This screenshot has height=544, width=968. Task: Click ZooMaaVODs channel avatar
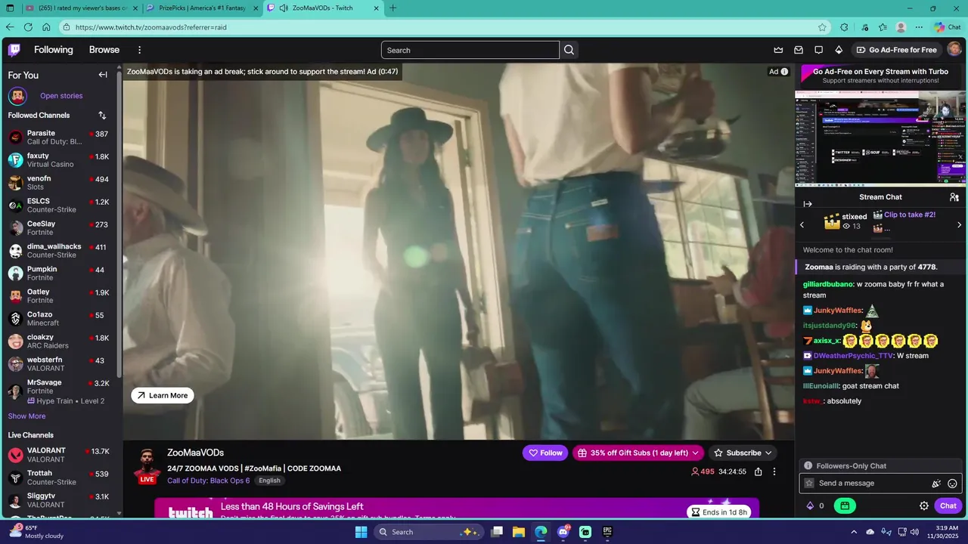(x=147, y=465)
